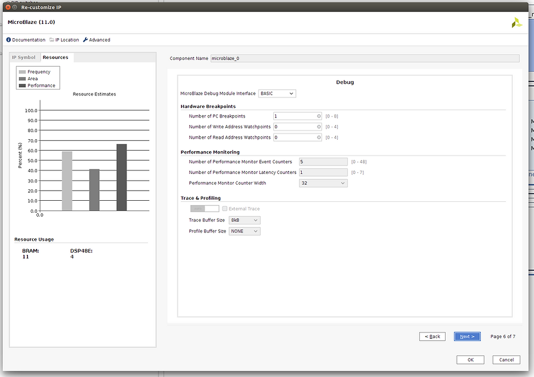
Task: Click the Advanced wrench icon
Action: [86, 40]
